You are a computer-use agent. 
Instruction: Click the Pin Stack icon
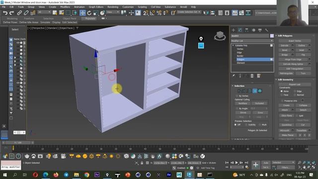tap(234, 76)
